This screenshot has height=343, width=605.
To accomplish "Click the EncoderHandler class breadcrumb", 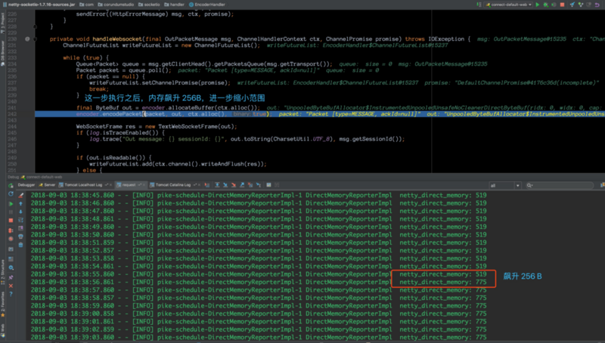I will tap(206, 5).
